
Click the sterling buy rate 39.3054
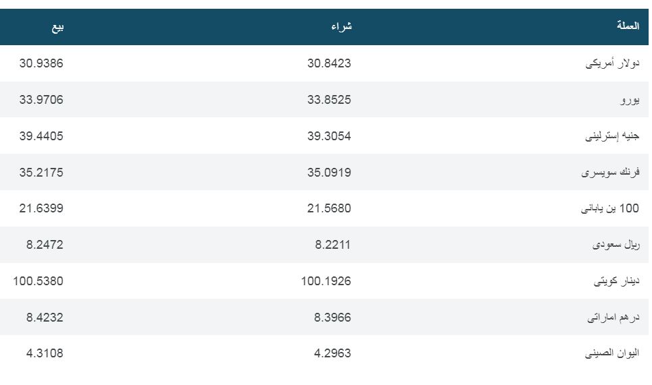coord(329,136)
